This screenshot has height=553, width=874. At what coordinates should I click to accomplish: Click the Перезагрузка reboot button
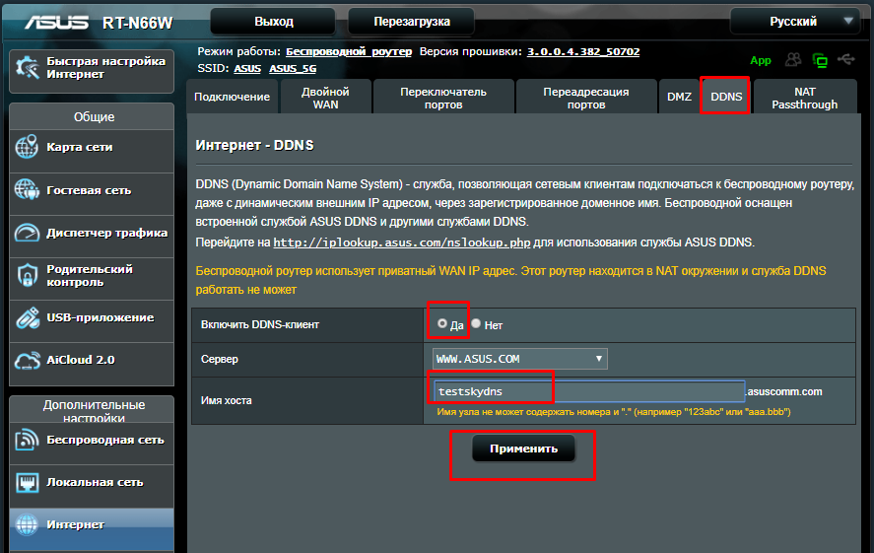tap(411, 21)
